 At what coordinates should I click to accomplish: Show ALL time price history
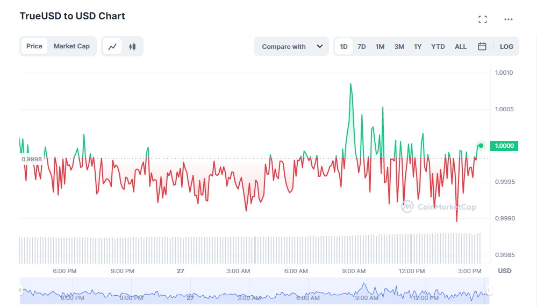coord(461,47)
